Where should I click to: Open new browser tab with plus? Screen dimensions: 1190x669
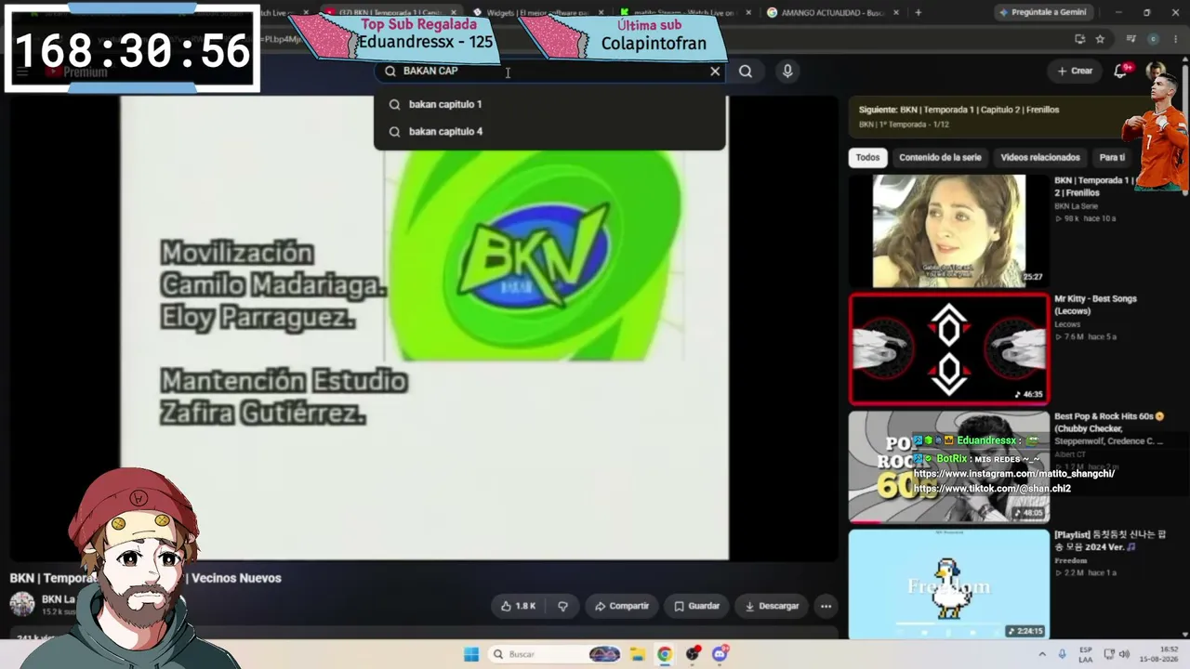click(919, 13)
